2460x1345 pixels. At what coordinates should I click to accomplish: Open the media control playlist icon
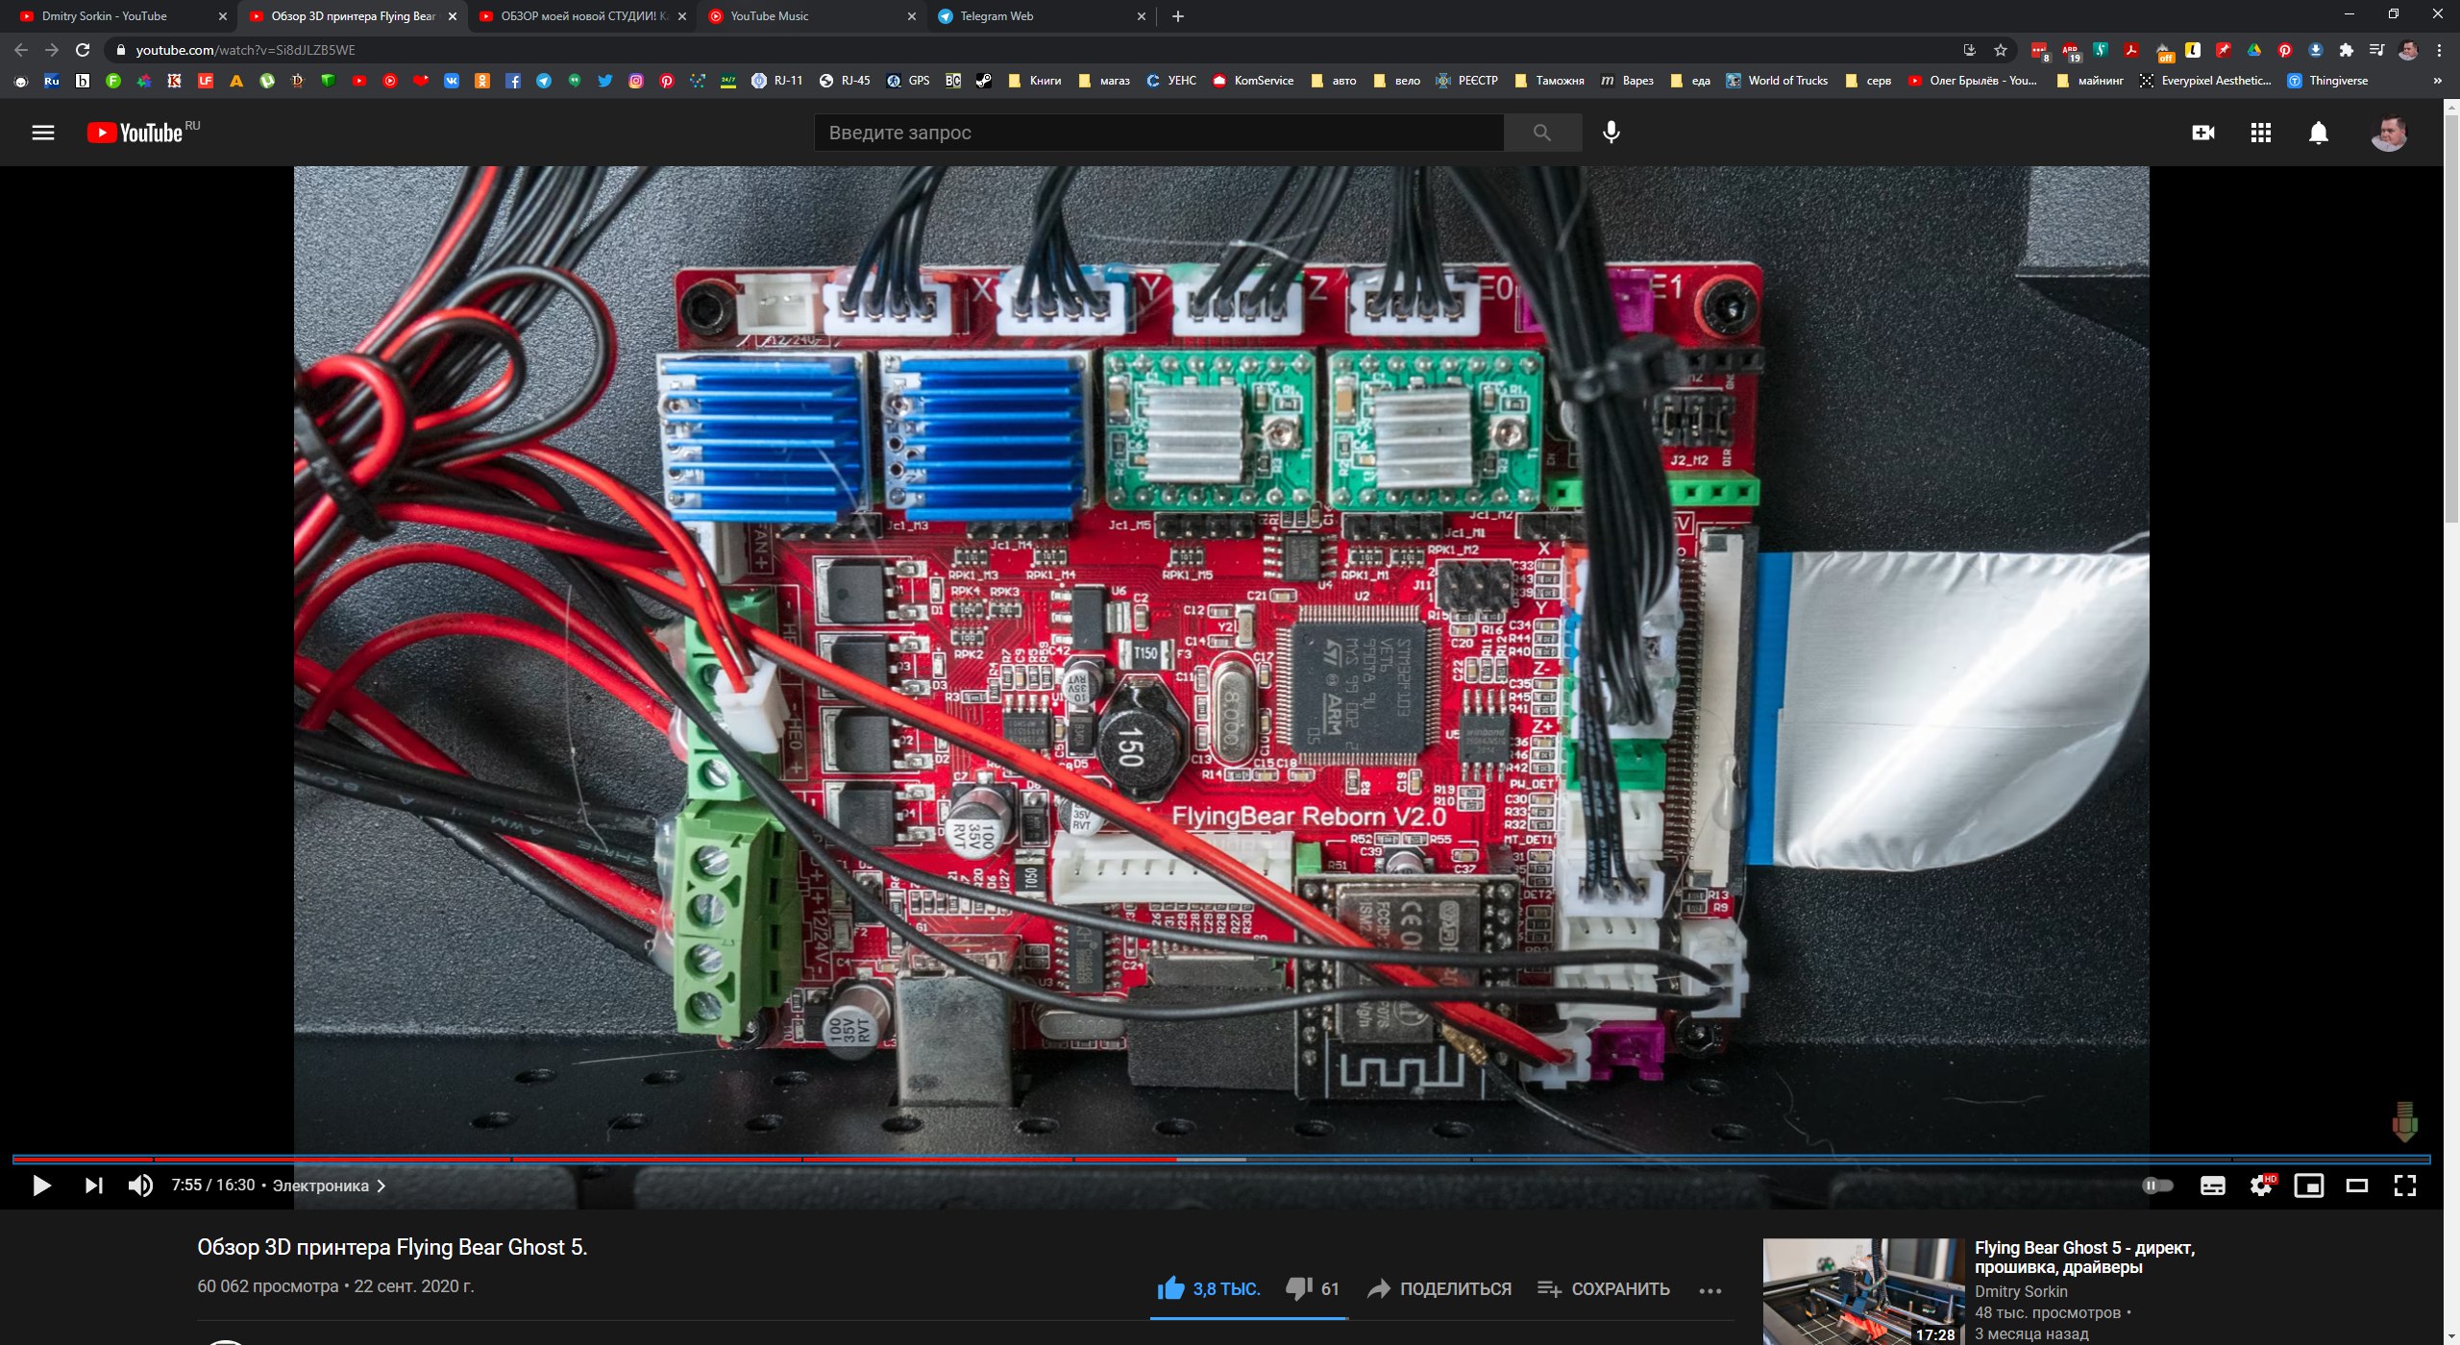[2377, 50]
